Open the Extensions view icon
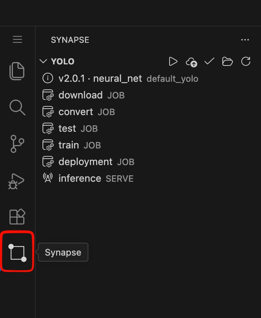 click(x=17, y=217)
